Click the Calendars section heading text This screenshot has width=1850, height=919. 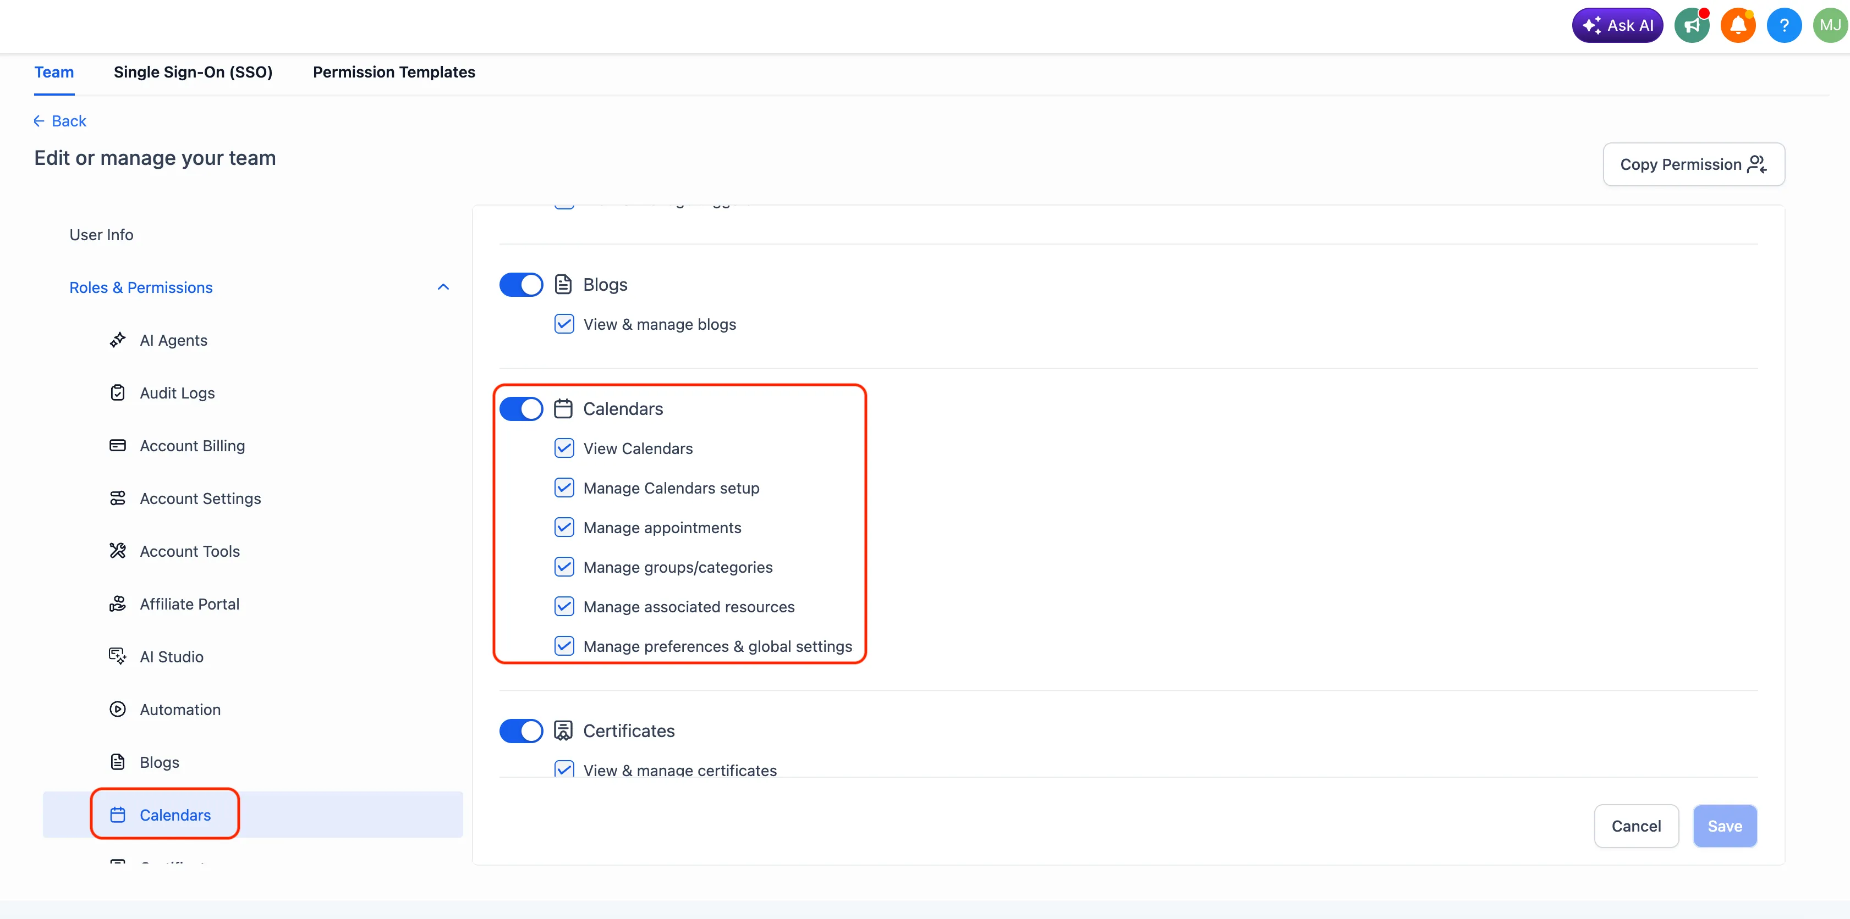coord(623,408)
